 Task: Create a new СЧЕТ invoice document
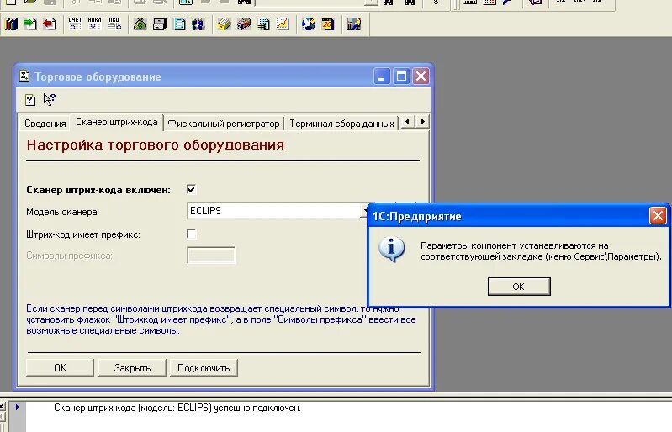75,24
